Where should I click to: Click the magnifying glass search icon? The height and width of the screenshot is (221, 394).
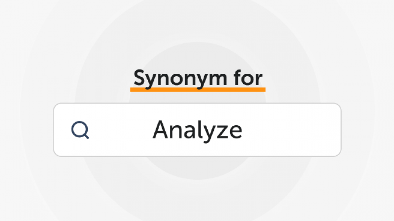pyautogui.click(x=80, y=130)
